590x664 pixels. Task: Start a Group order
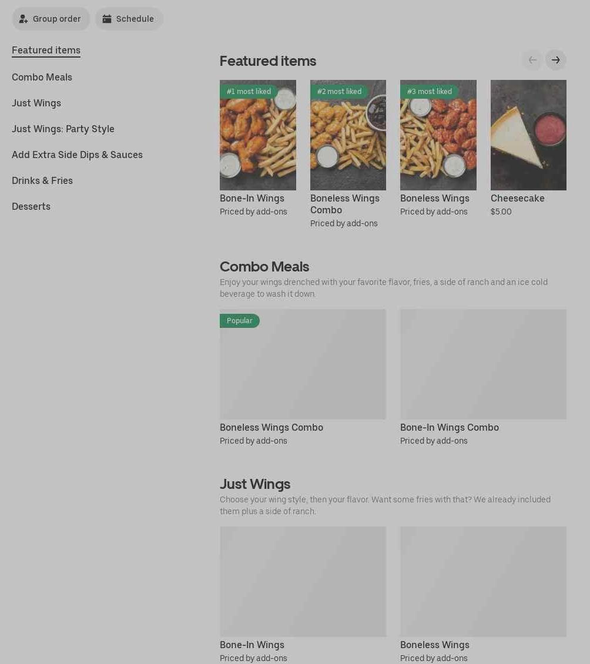(x=51, y=19)
